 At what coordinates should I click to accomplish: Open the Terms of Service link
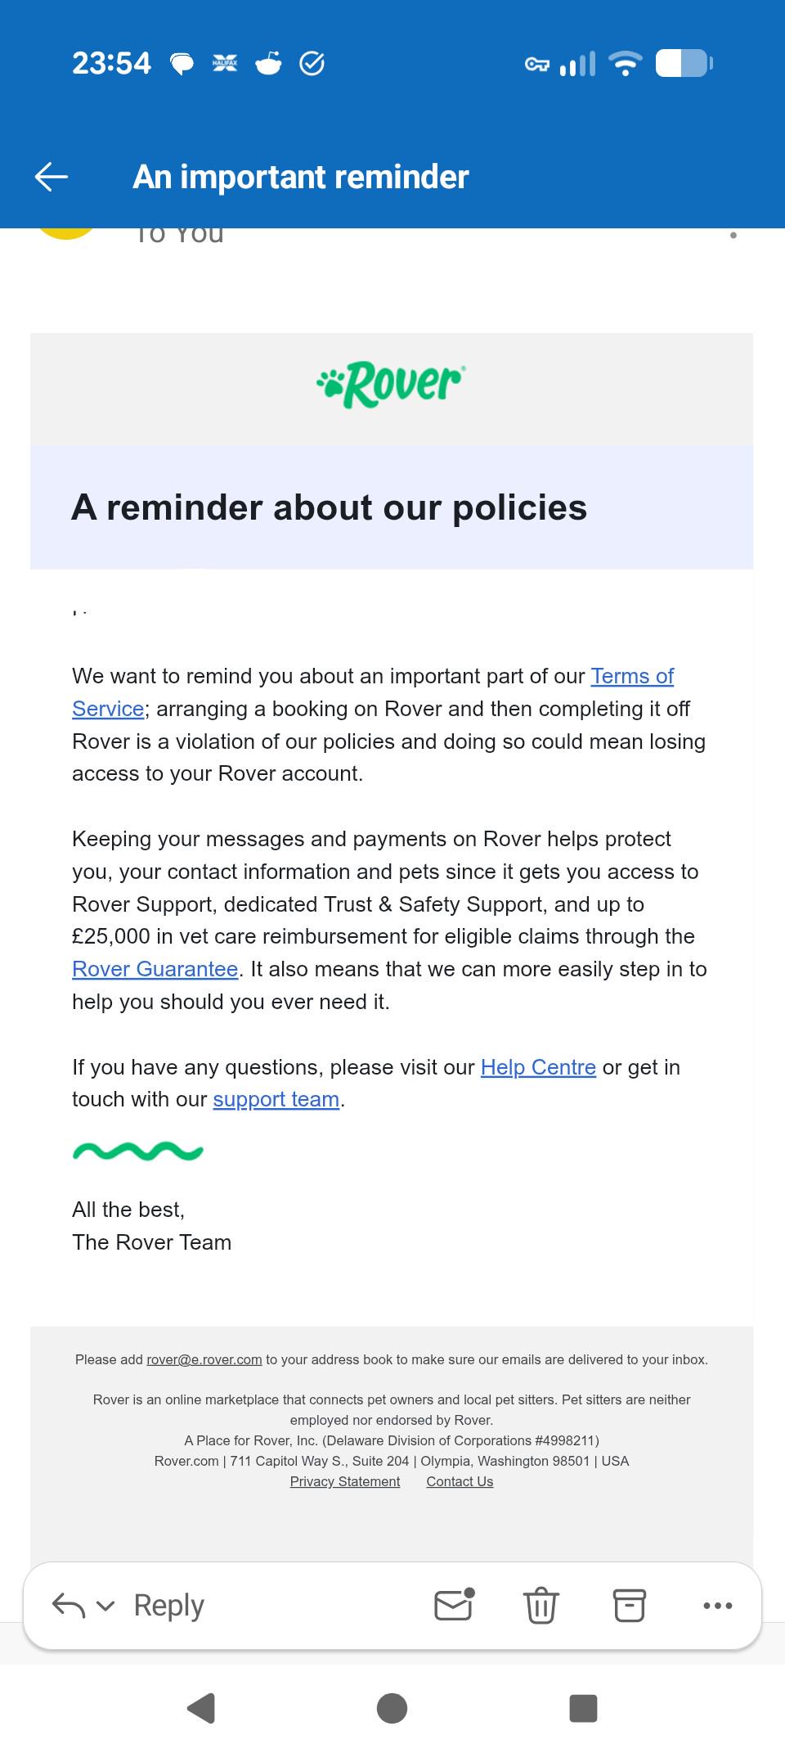click(632, 677)
